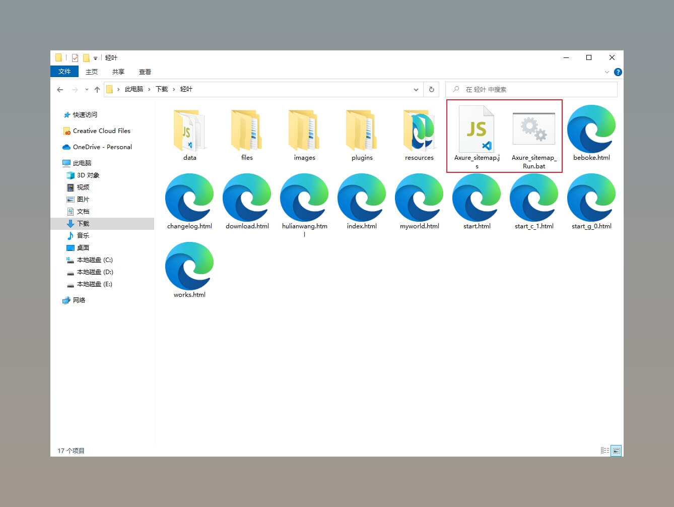
Task: Expand the ribbon with the chevron
Action: 606,72
